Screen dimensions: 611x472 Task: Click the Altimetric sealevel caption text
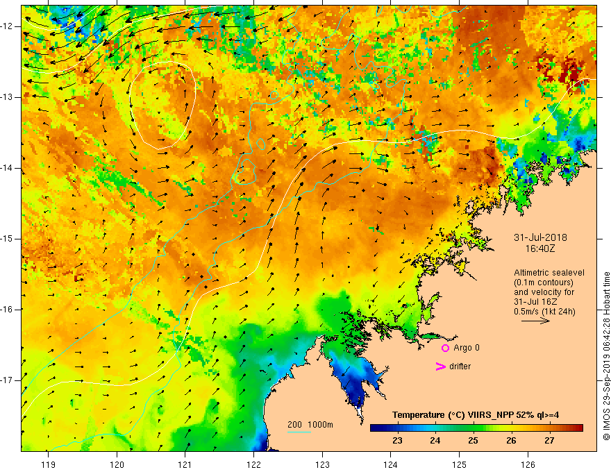(x=549, y=273)
